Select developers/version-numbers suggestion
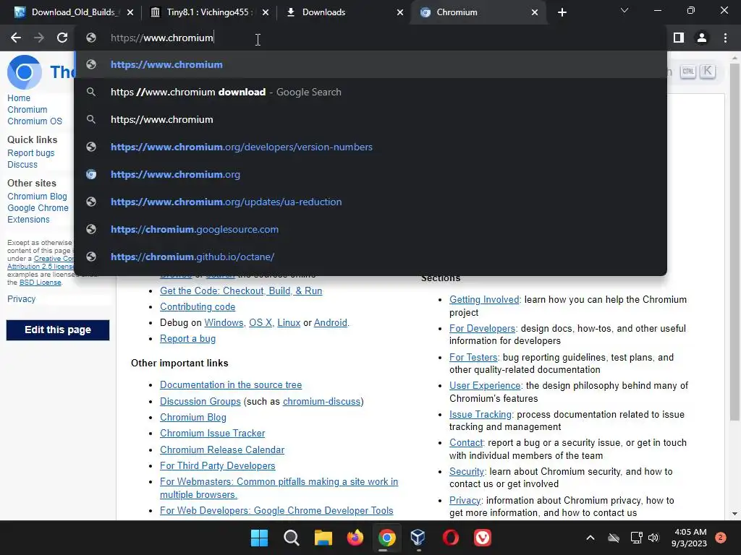This screenshot has width=741, height=555. click(x=370, y=147)
